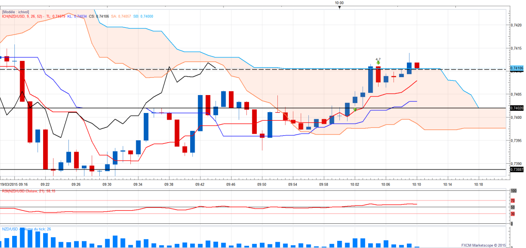Click the 09:46 time axis label

coord(231,184)
